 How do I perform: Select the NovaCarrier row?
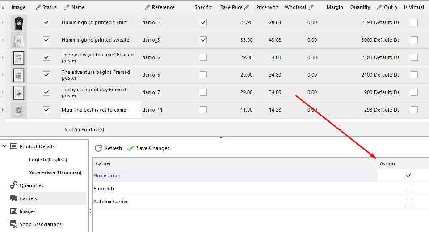pyautogui.click(x=261, y=176)
